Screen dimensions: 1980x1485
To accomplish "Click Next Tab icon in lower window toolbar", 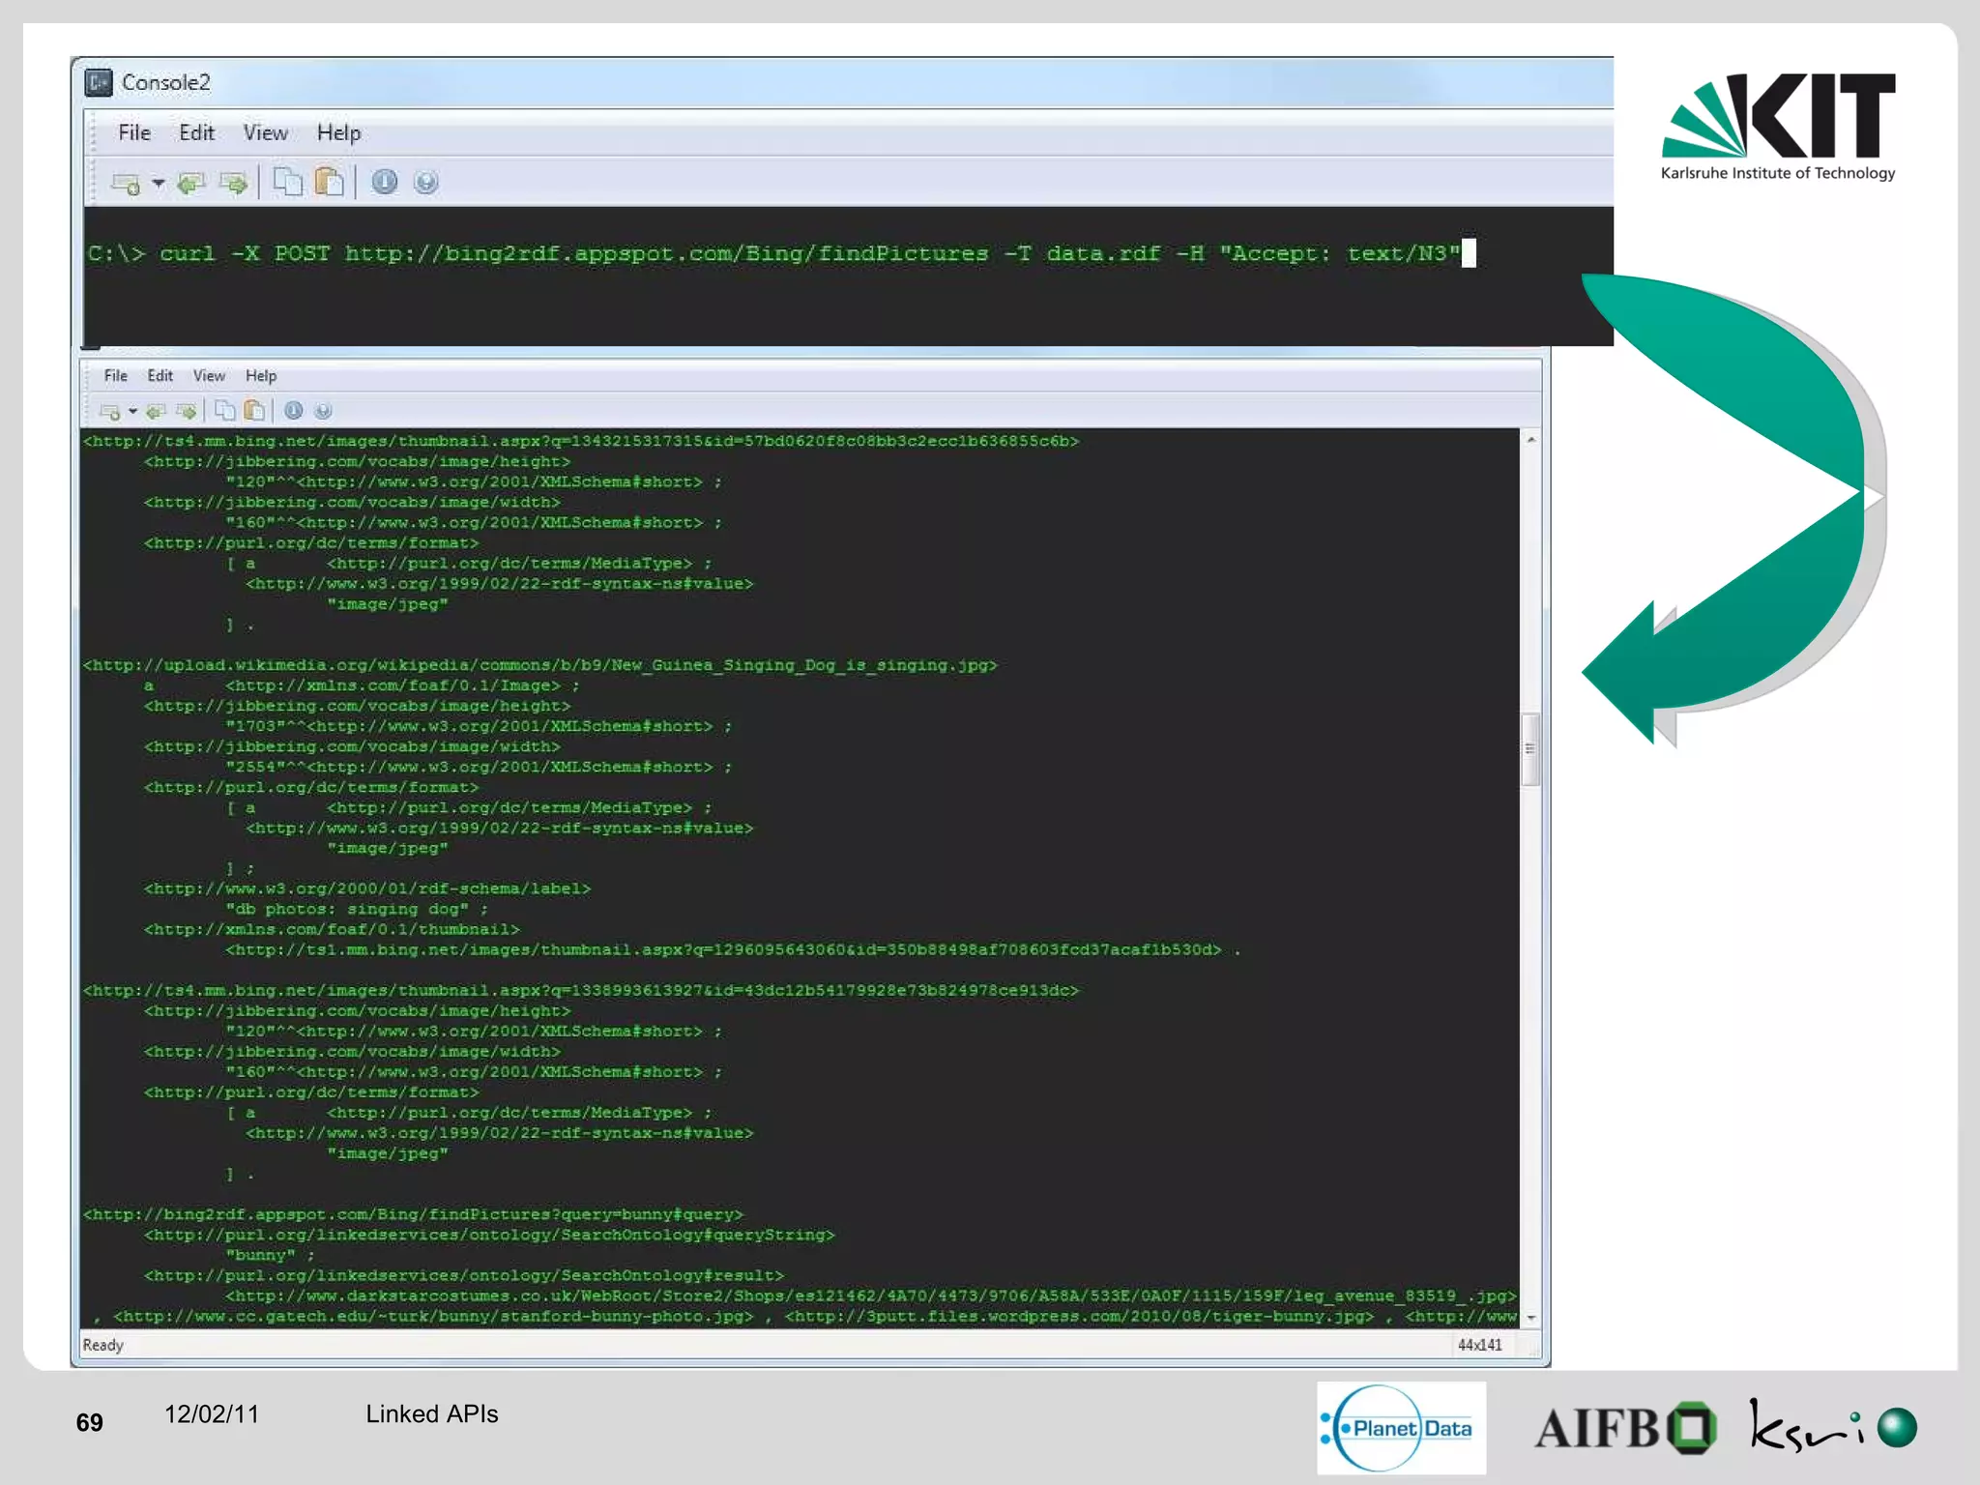I will click(187, 412).
